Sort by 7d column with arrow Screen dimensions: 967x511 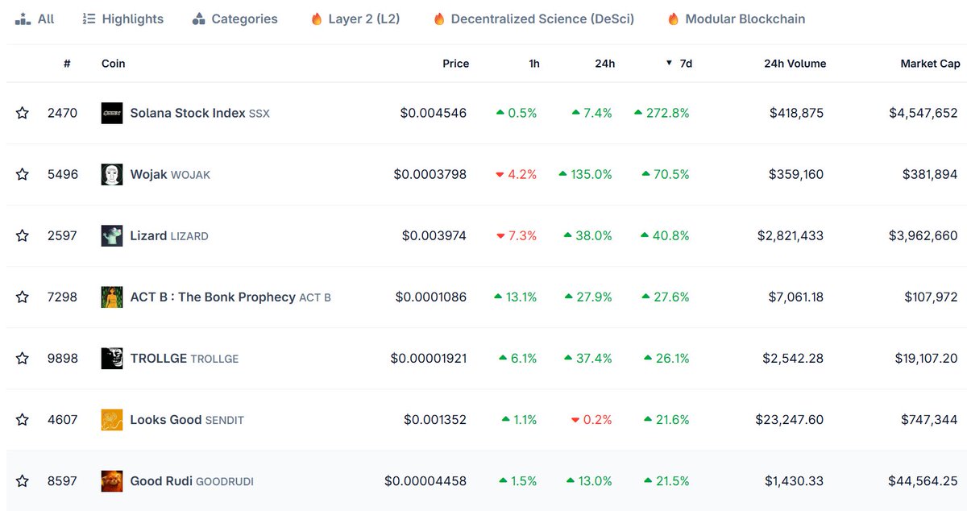point(679,64)
